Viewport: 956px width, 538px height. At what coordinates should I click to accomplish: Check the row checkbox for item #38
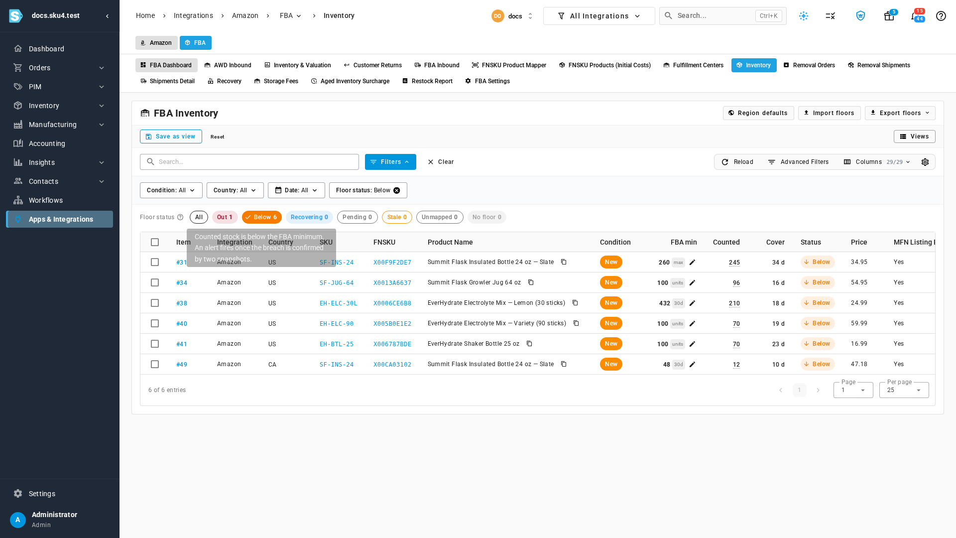pyautogui.click(x=155, y=303)
